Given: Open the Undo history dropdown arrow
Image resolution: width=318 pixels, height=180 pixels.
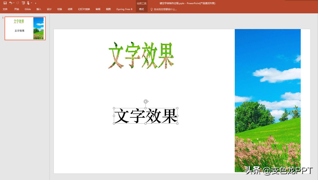Looking at the screenshot, I should [x=14, y=3].
